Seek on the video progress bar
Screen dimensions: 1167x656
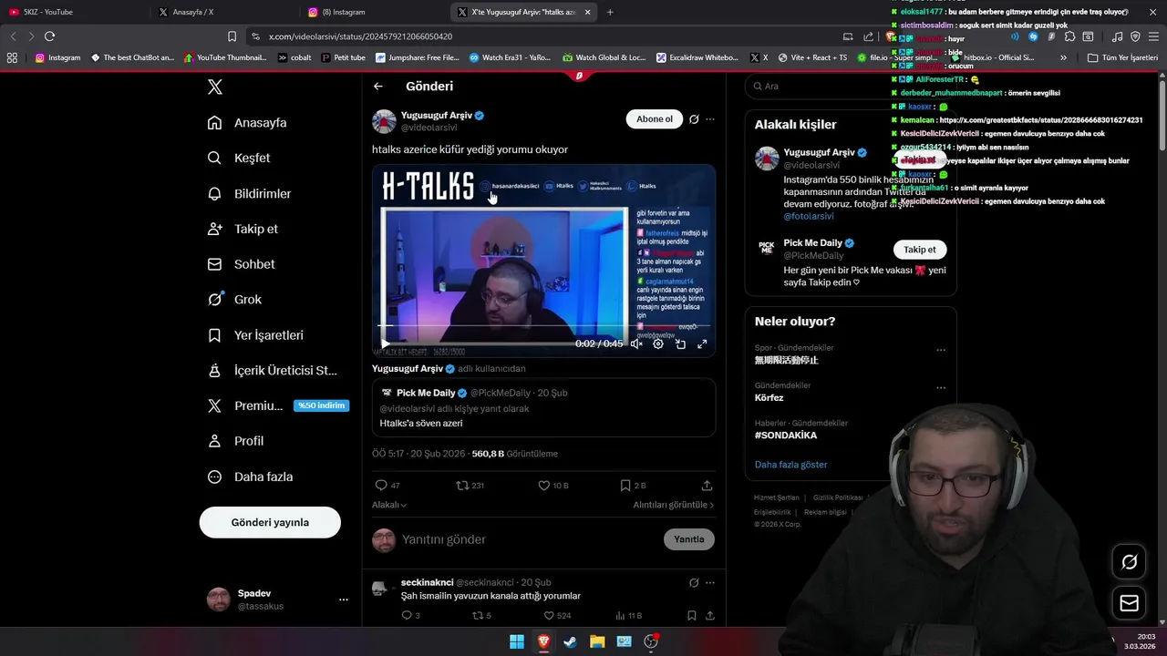[543, 325]
